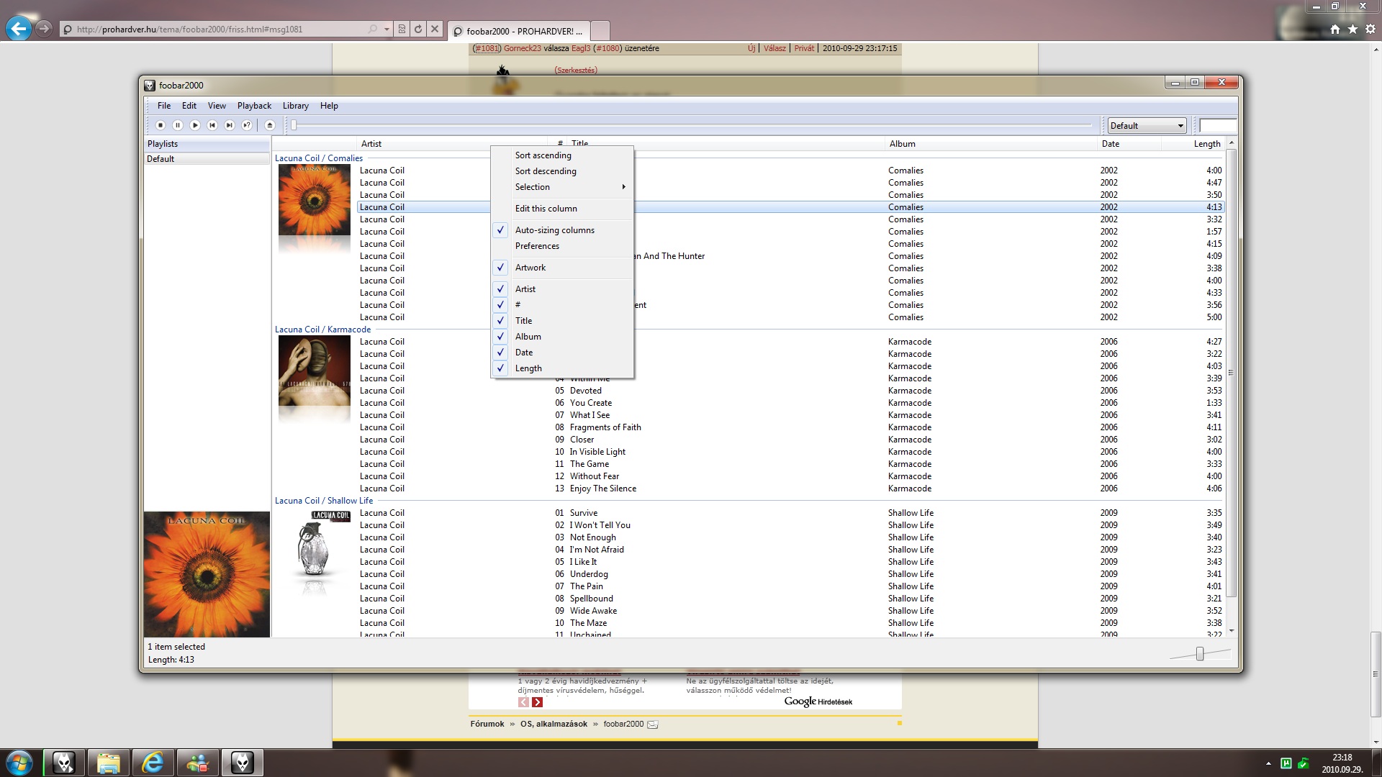Image resolution: width=1382 pixels, height=777 pixels.
Task: Click the Szerkesztés link
Action: point(576,71)
